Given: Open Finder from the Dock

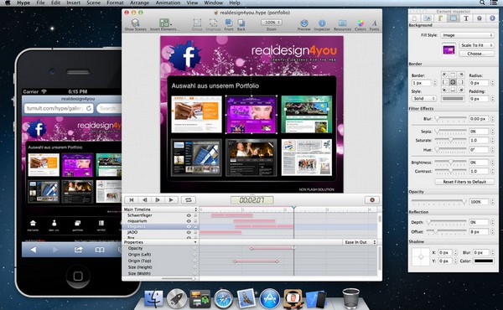Looking at the screenshot, I should [x=153, y=299].
